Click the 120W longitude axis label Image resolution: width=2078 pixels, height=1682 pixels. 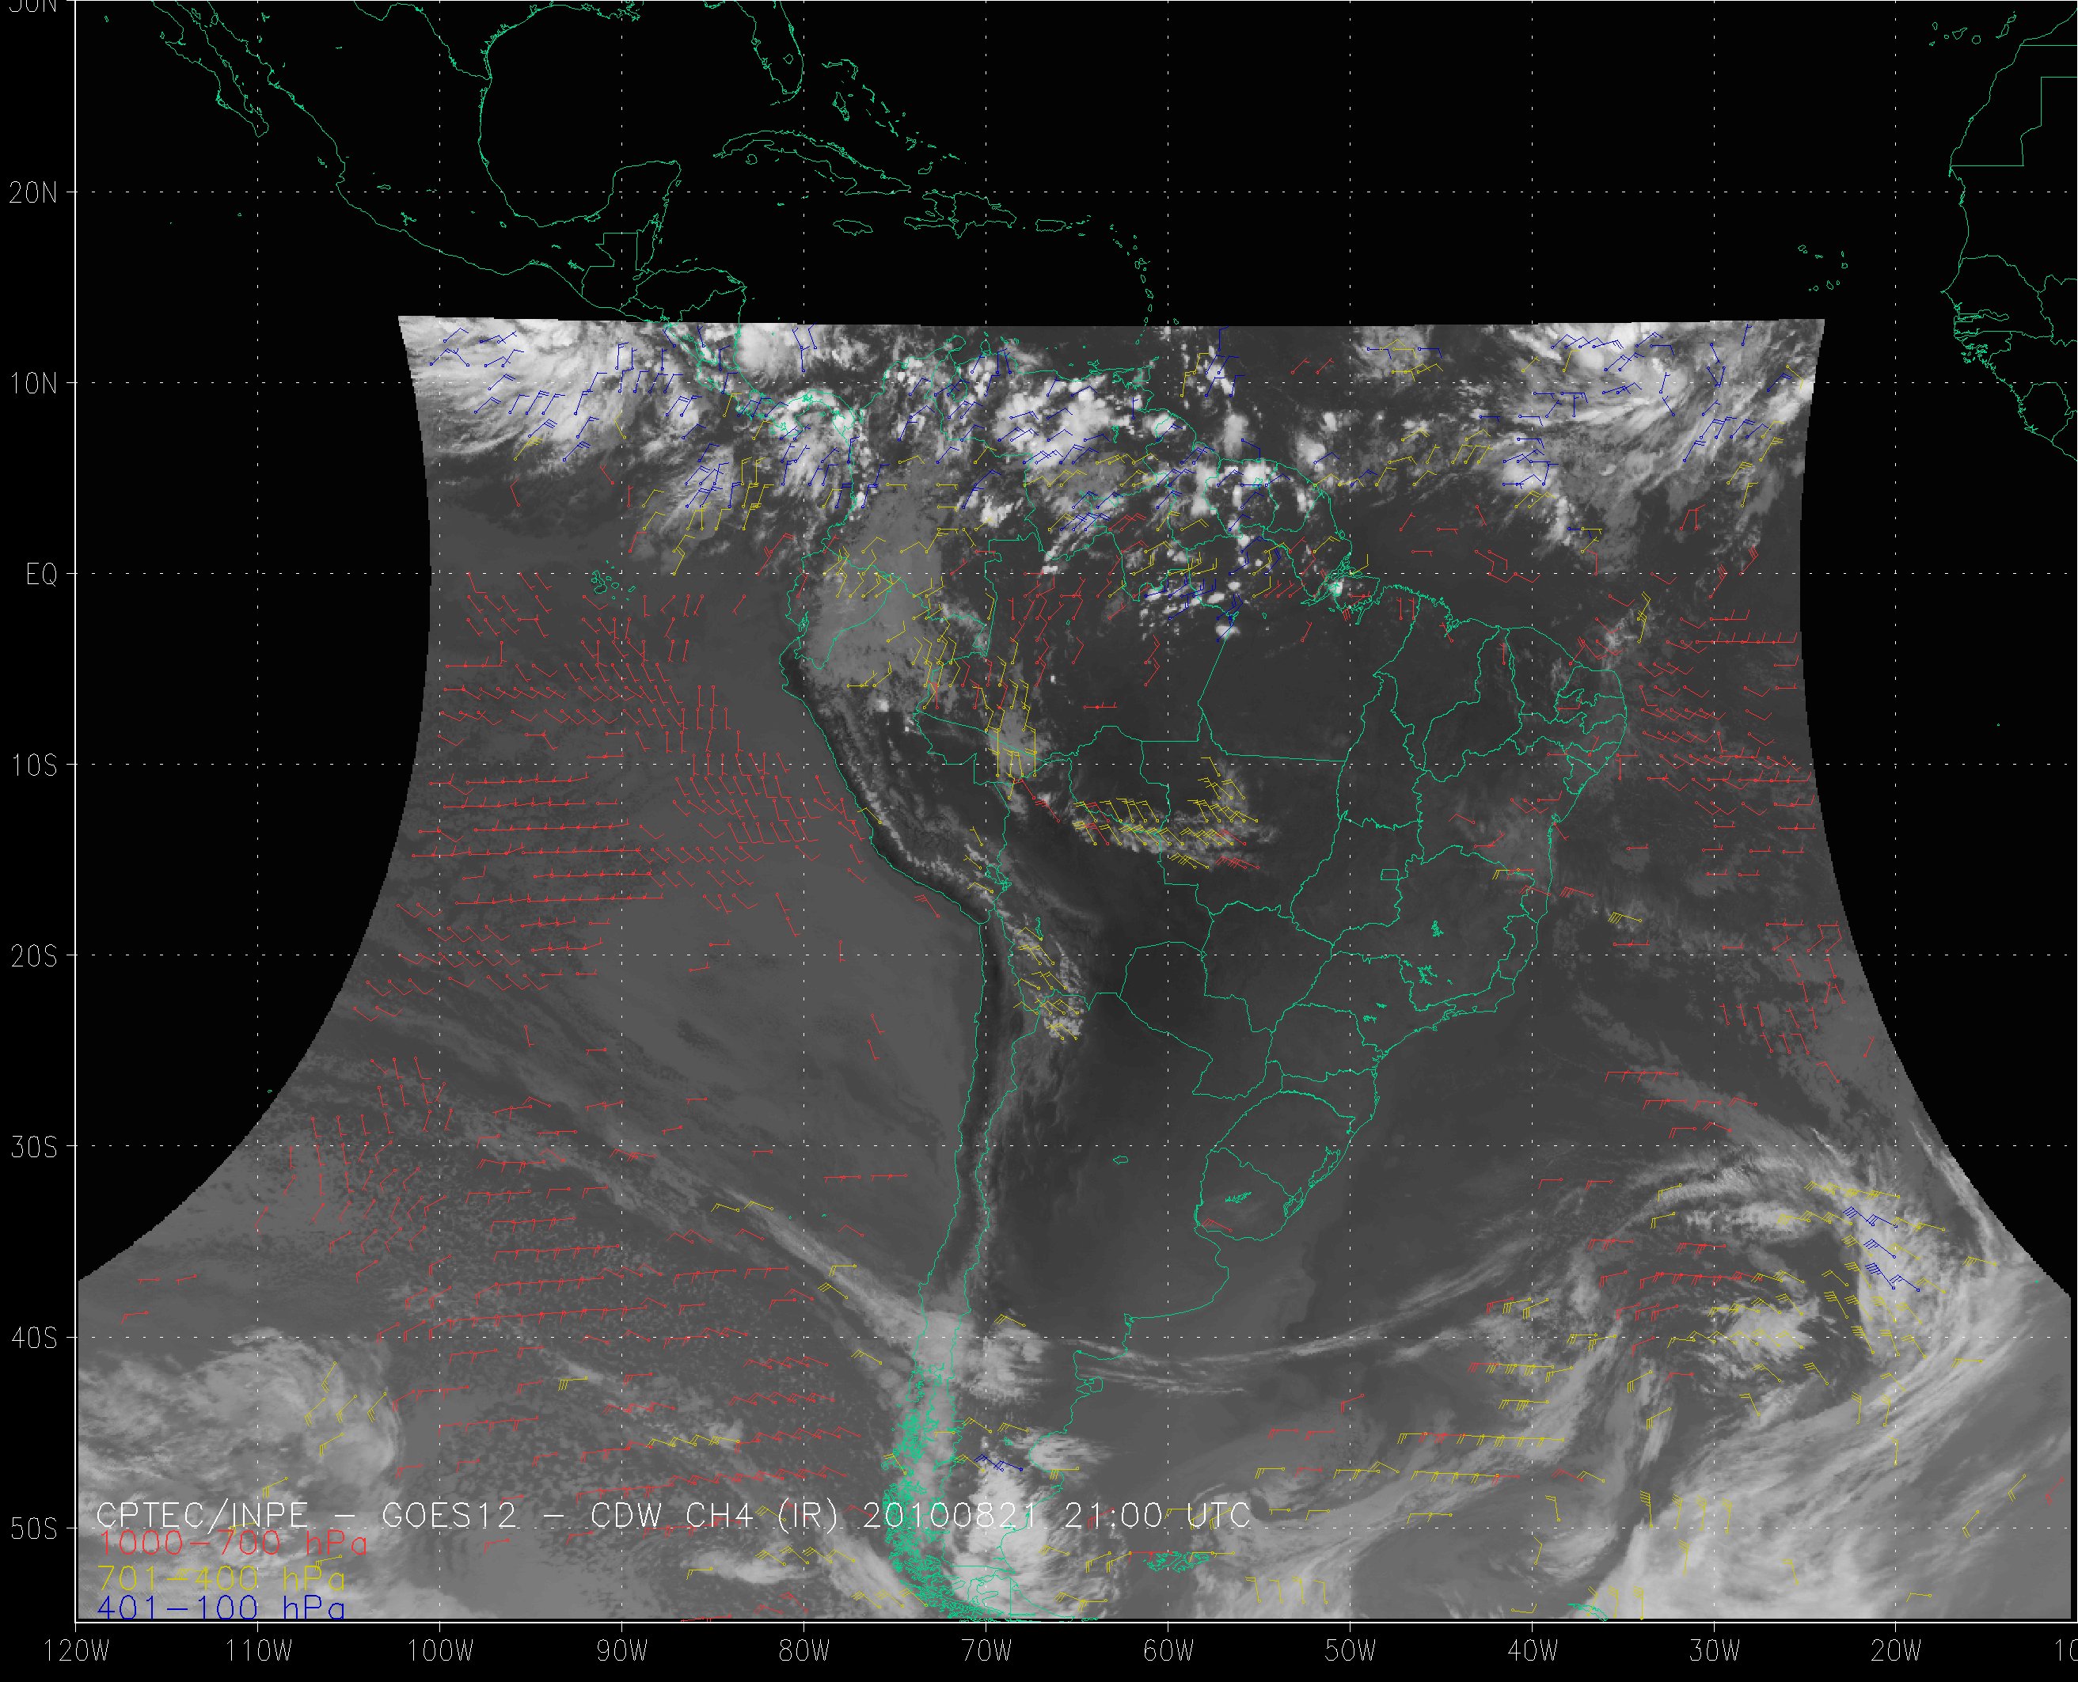coord(75,1651)
